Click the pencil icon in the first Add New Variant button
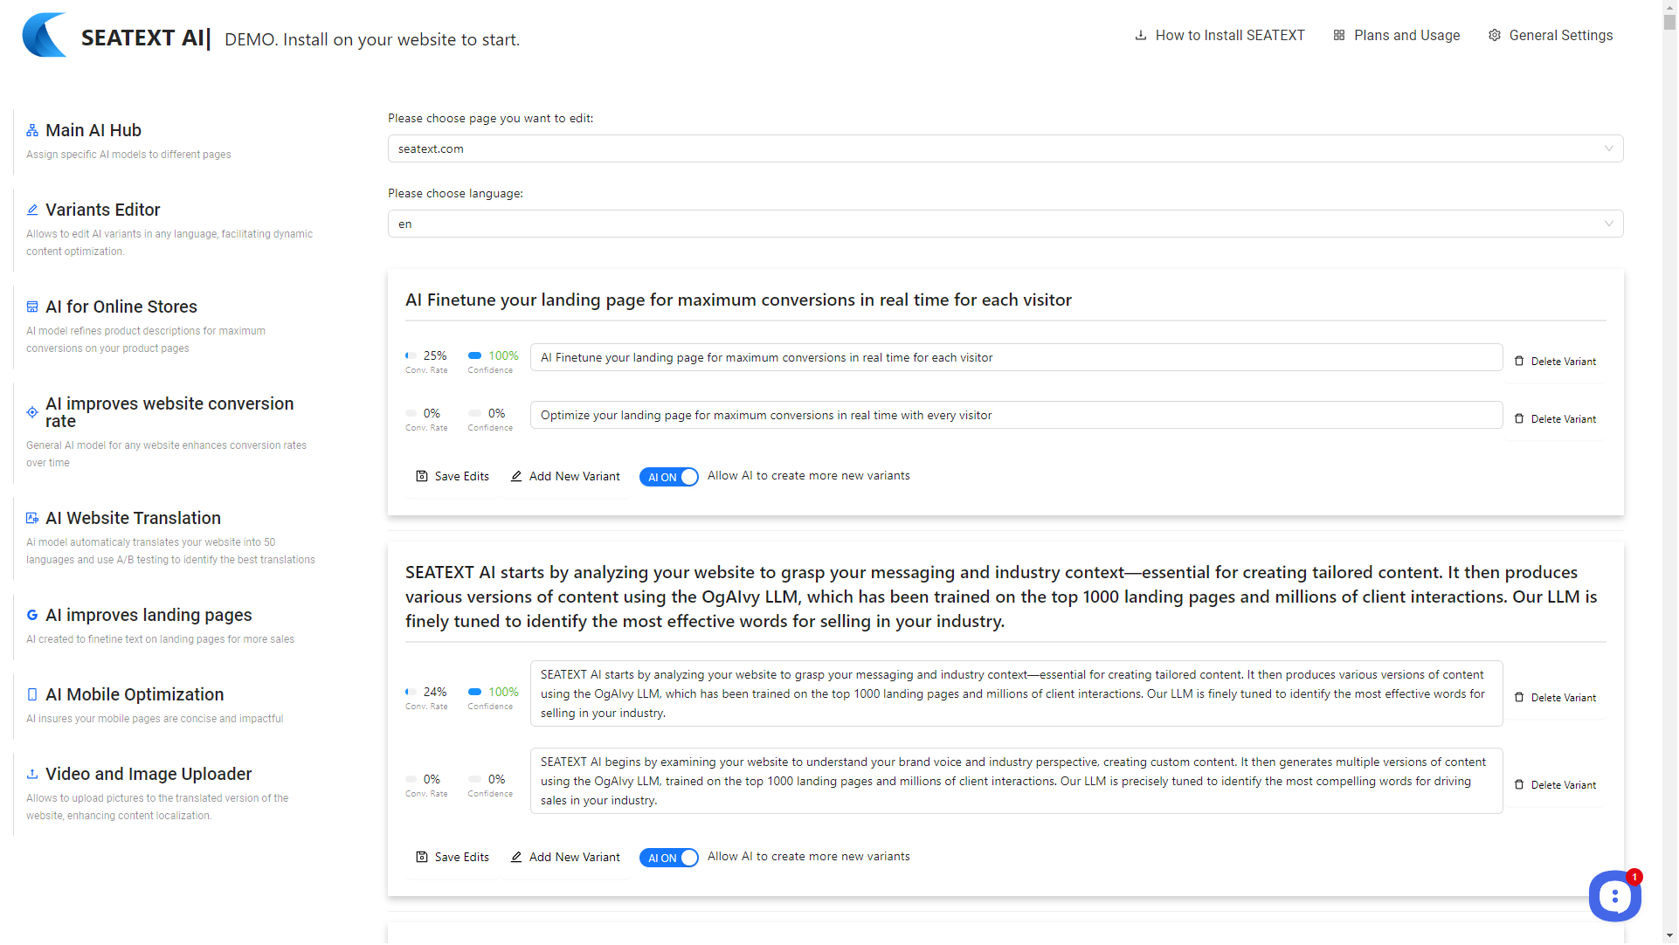This screenshot has height=945, width=1679. (517, 477)
